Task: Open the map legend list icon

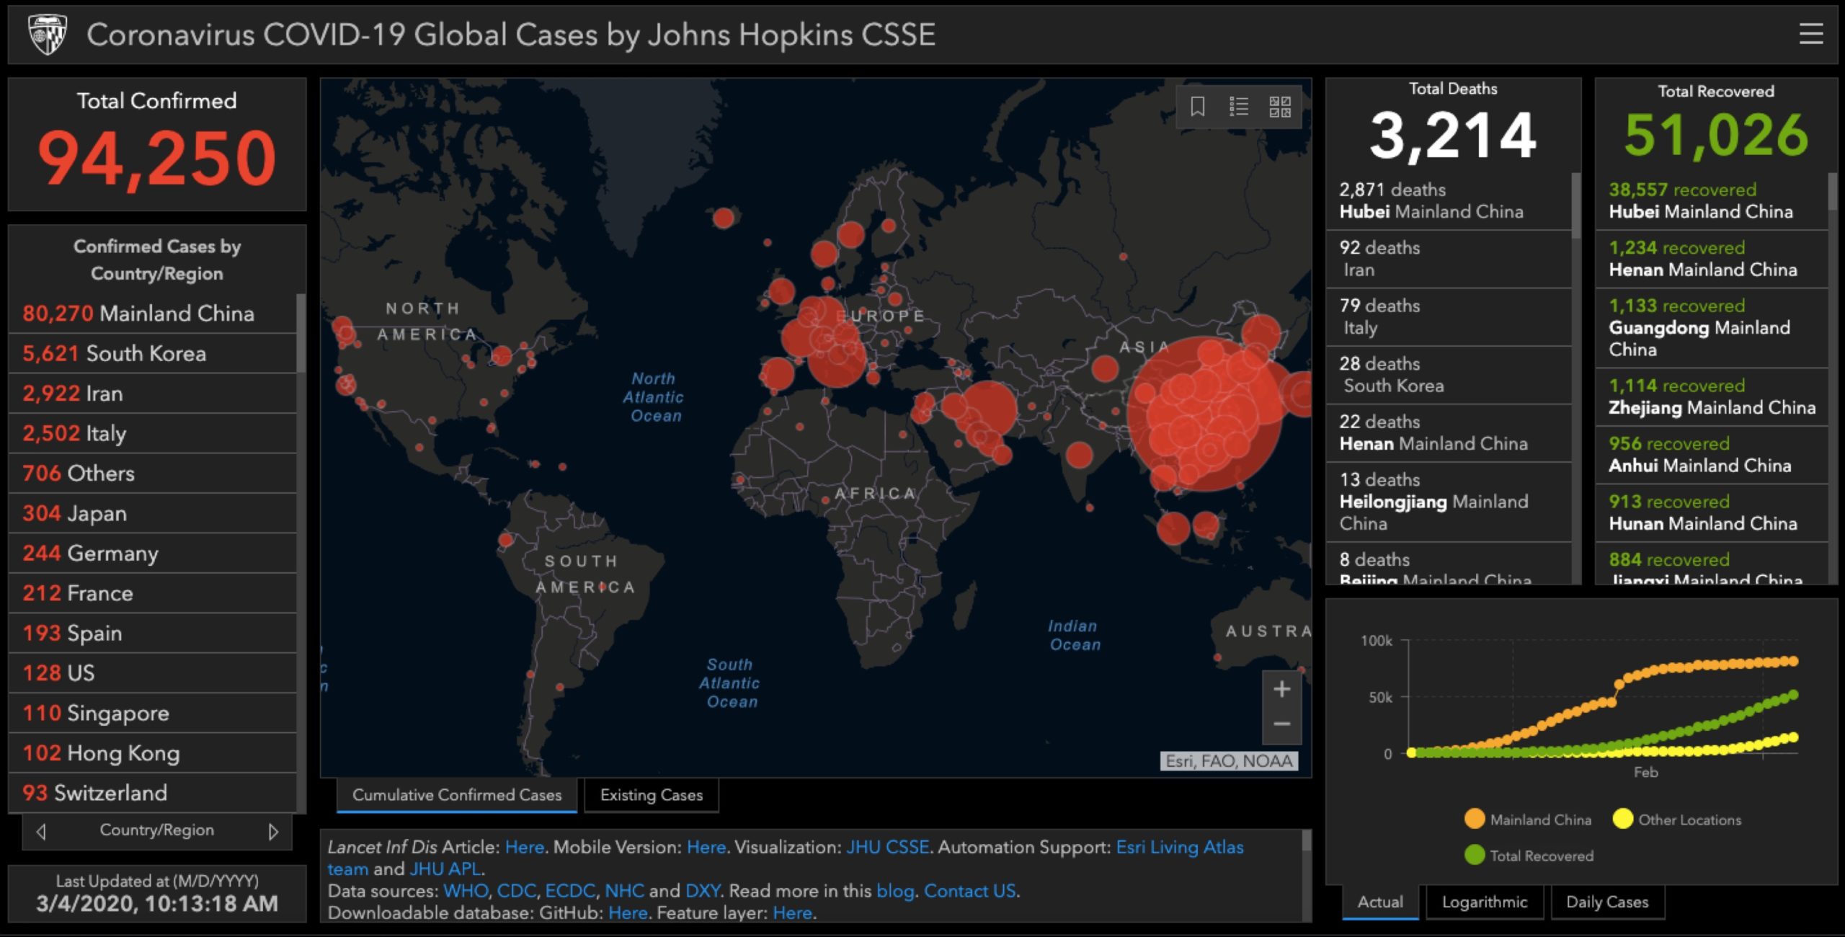Action: click(x=1238, y=107)
